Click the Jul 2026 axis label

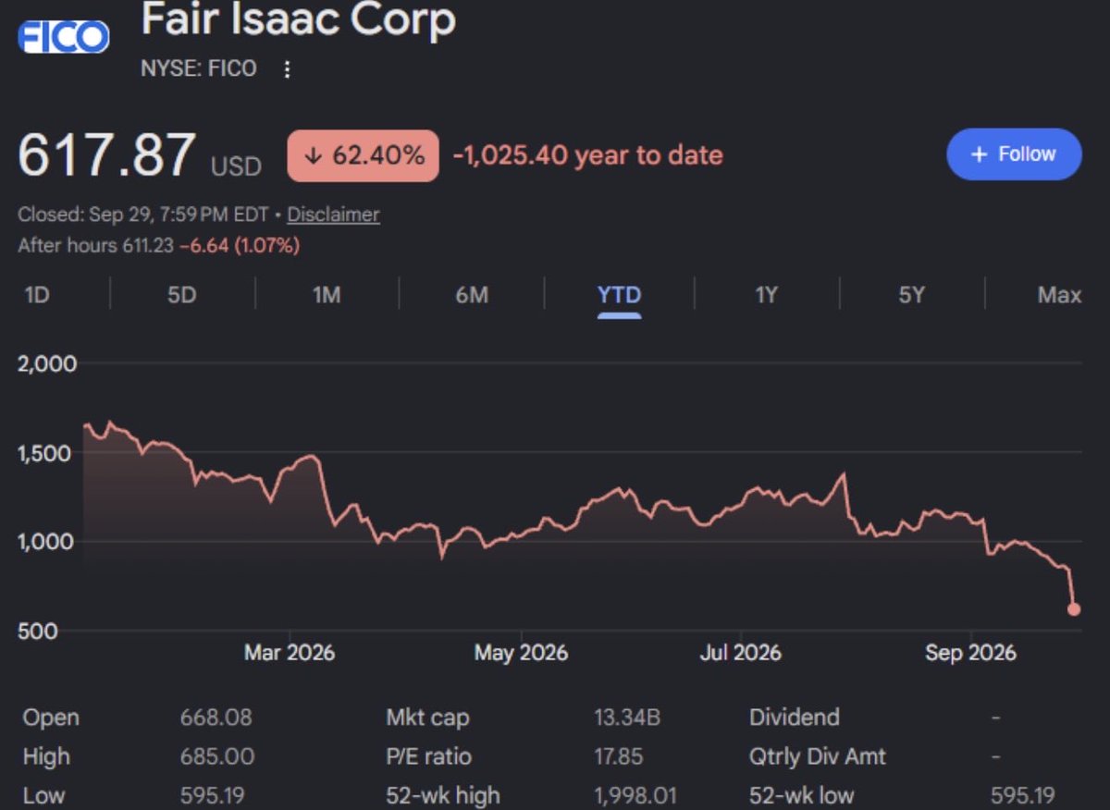740,653
